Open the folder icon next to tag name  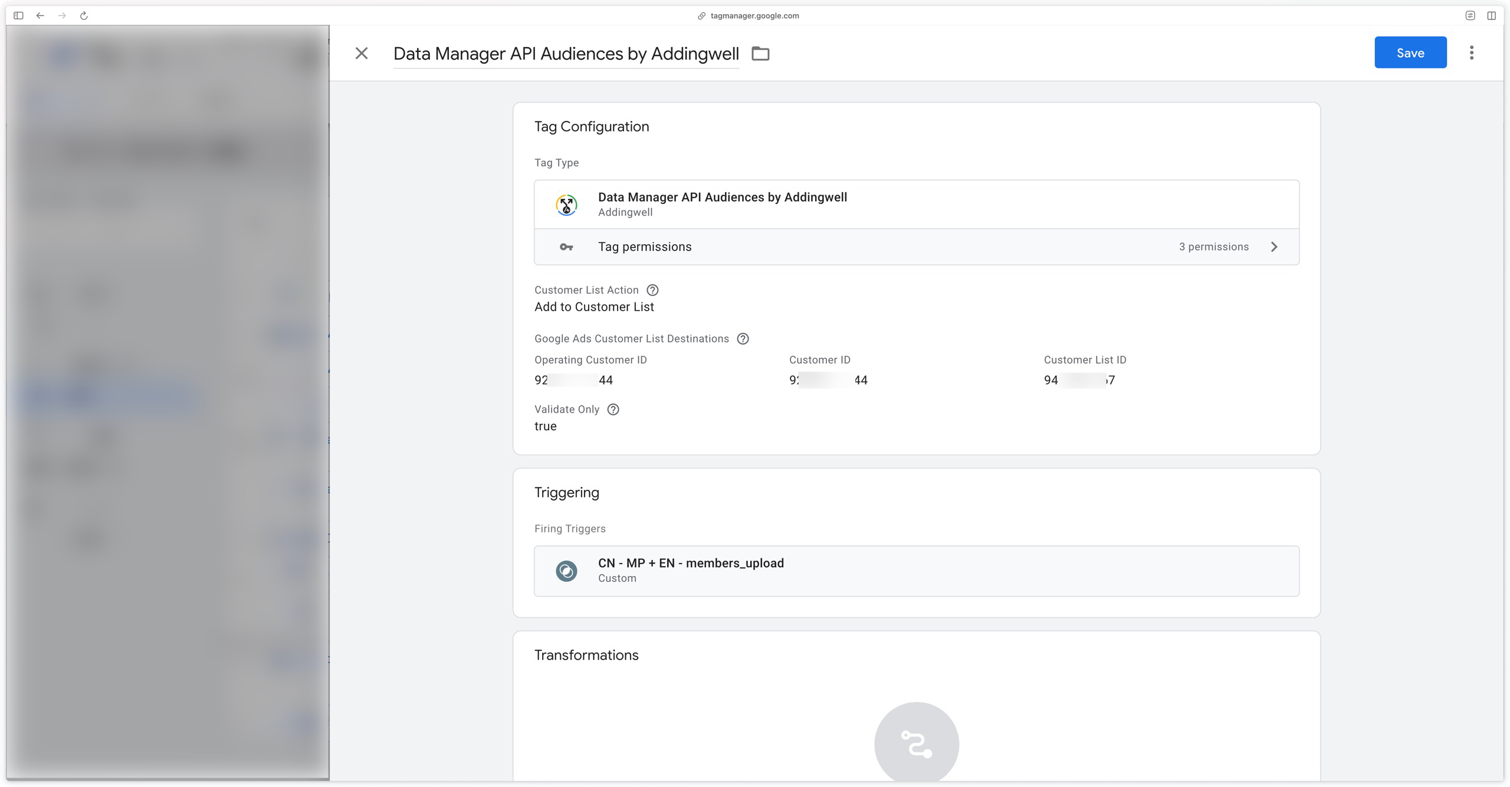(x=760, y=54)
